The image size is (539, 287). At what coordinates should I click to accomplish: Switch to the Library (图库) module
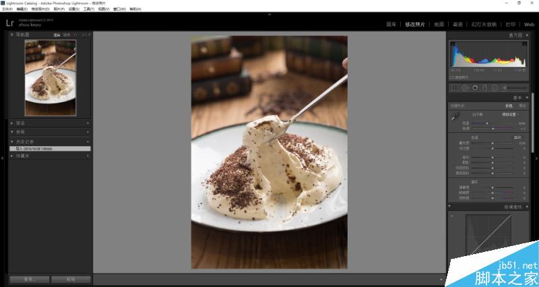pyautogui.click(x=391, y=24)
